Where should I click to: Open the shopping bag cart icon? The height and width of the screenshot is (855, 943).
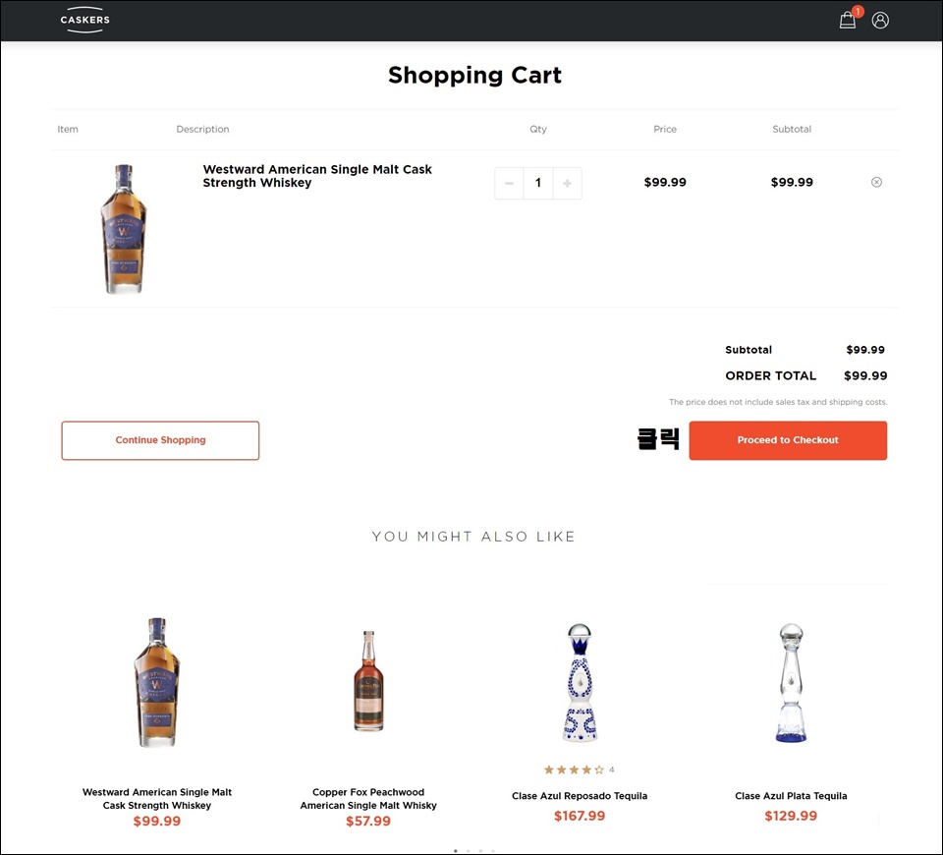click(848, 20)
